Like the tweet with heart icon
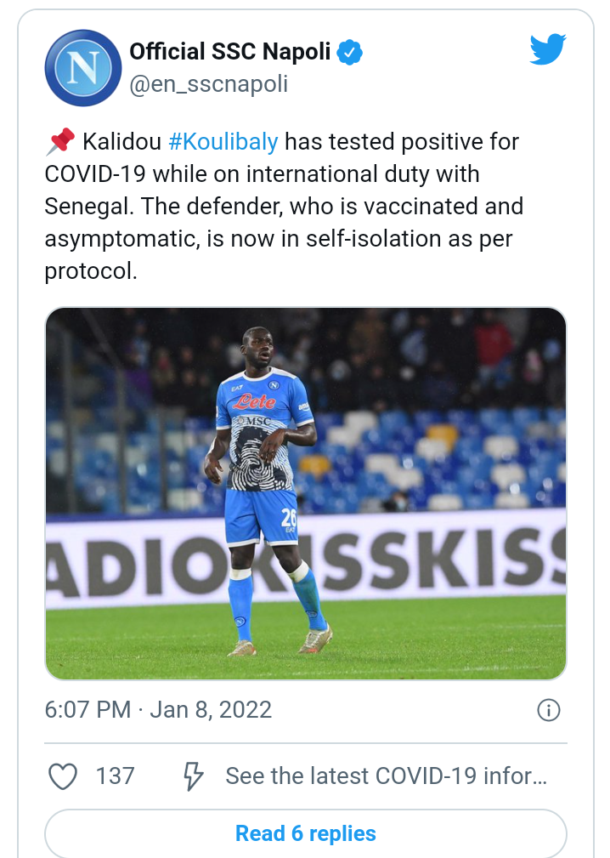 62,776
